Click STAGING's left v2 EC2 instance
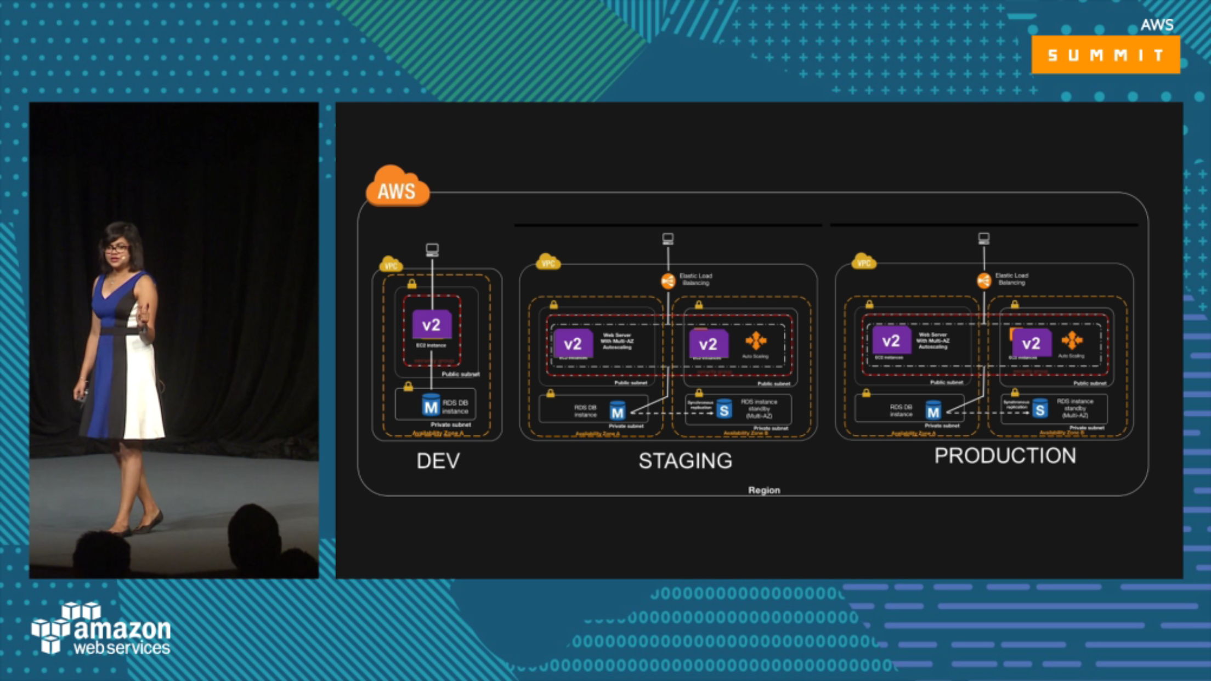The height and width of the screenshot is (681, 1211). pos(573,344)
